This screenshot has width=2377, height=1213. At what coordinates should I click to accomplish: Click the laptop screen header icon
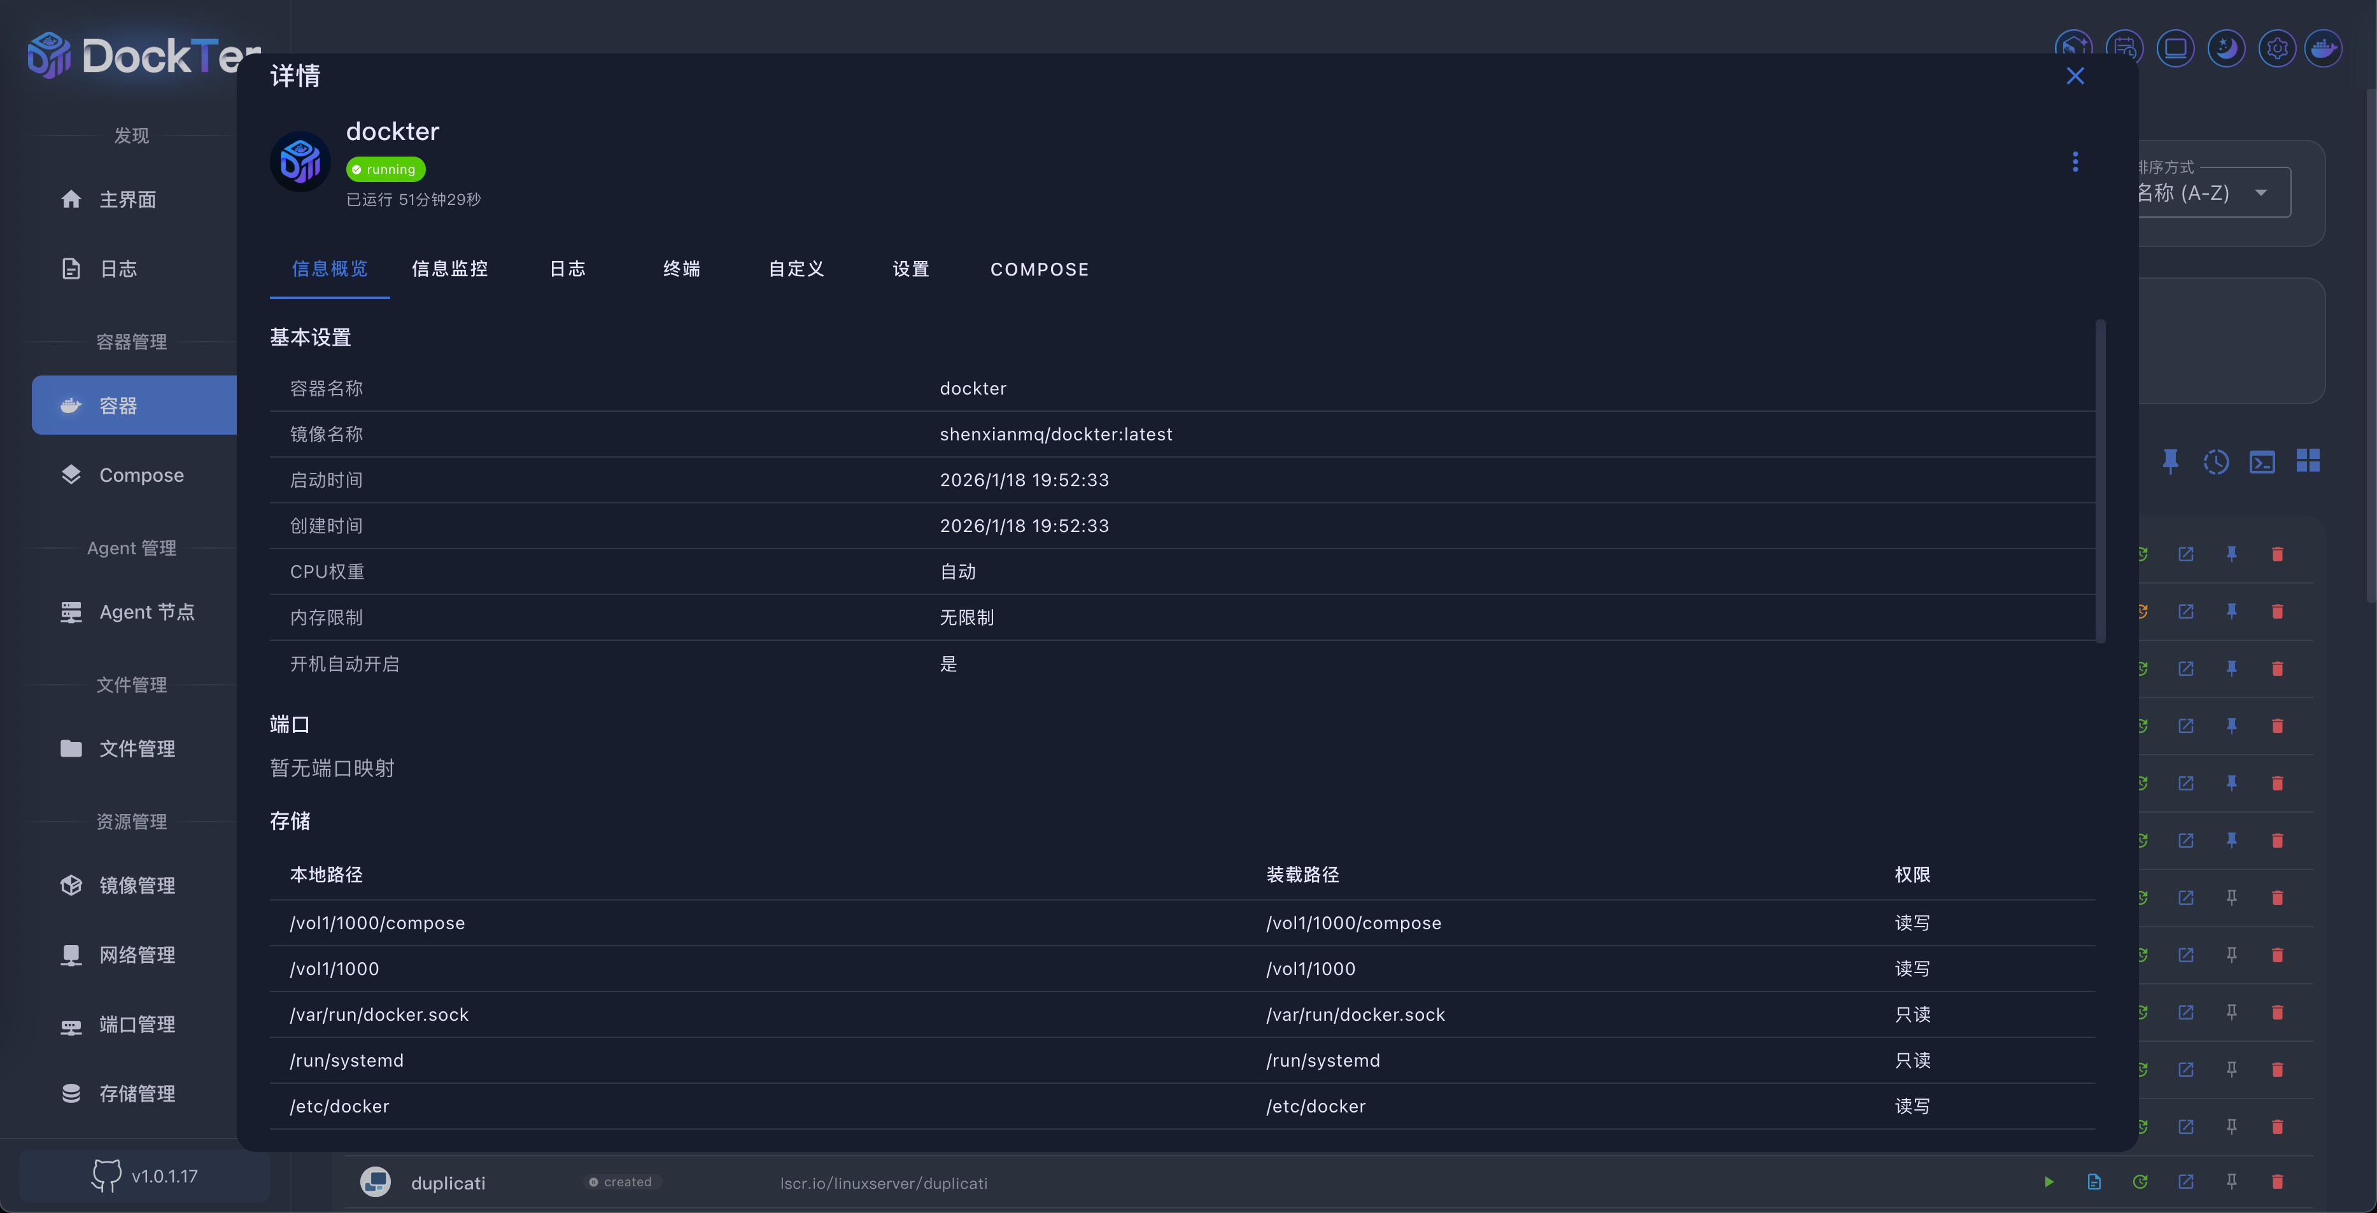point(2175,48)
